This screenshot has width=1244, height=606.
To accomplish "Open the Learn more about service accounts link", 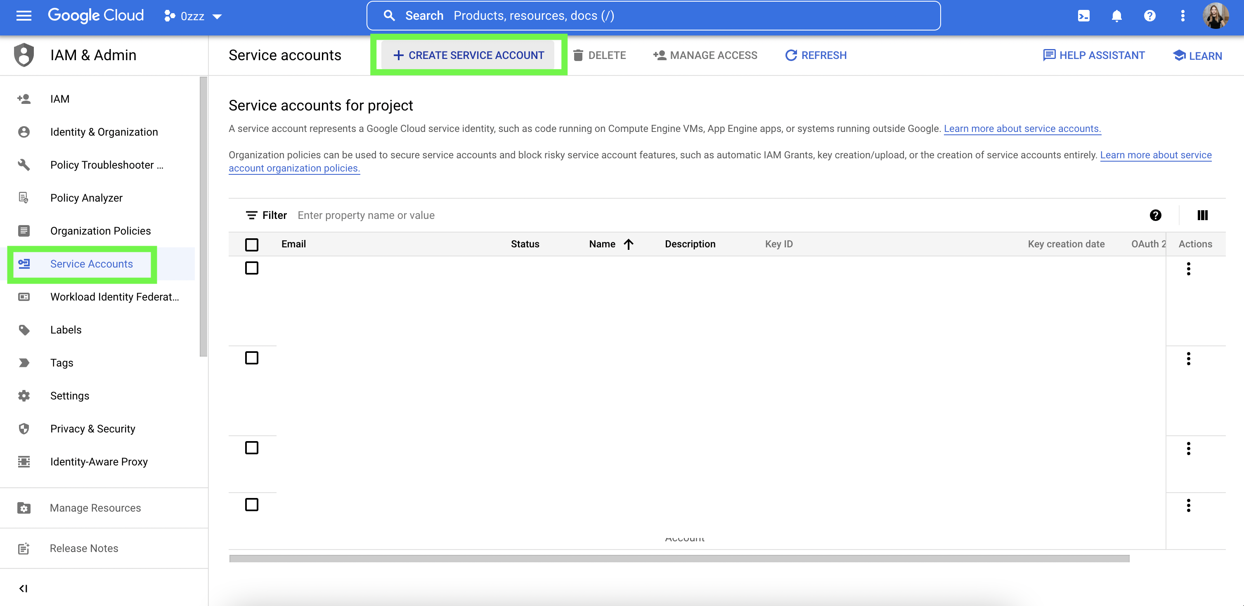I will coord(1022,128).
